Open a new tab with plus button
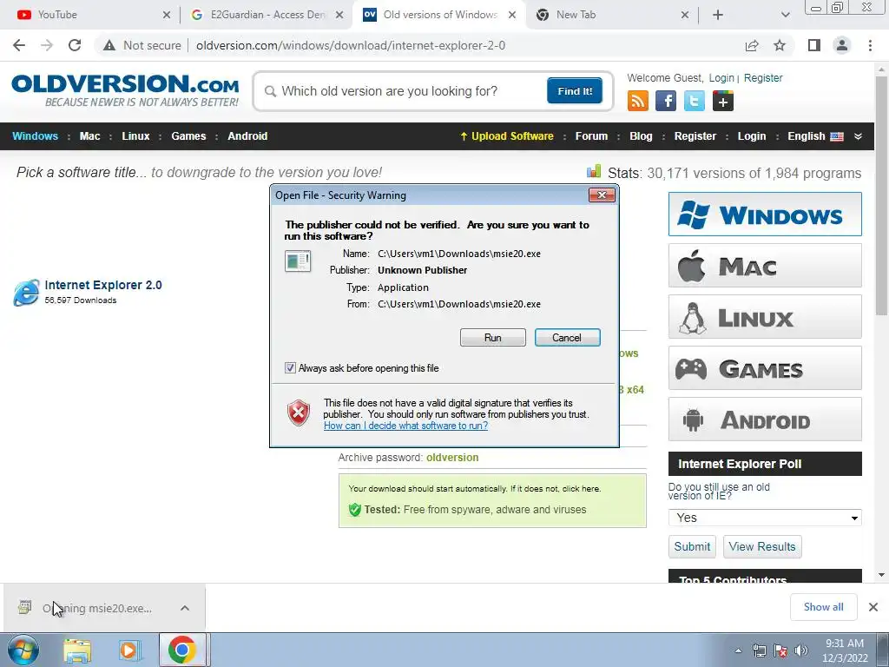The width and height of the screenshot is (889, 667). point(718,15)
